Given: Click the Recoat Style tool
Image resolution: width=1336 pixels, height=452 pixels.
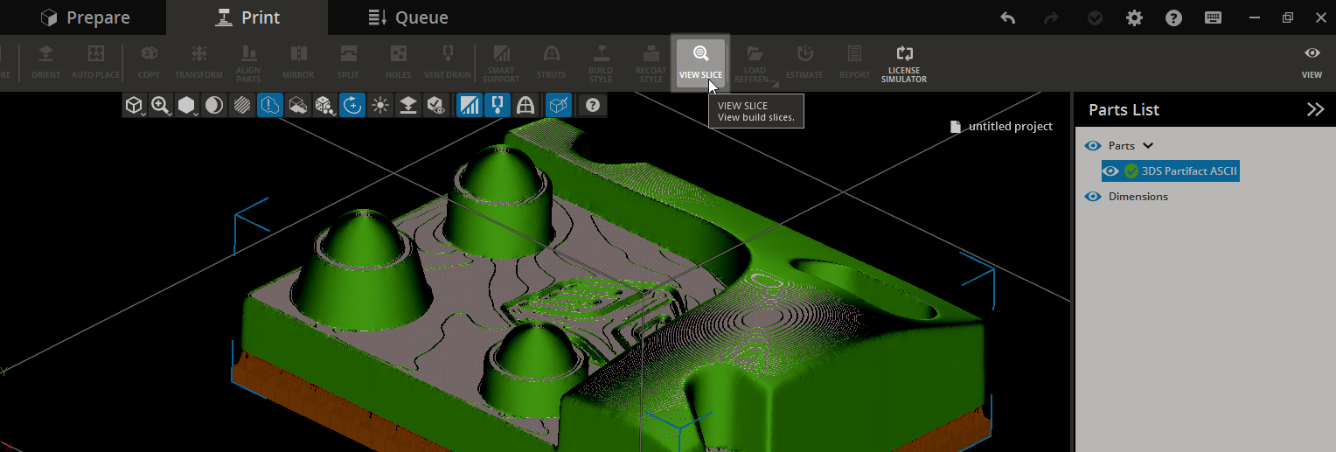Looking at the screenshot, I should 651,63.
